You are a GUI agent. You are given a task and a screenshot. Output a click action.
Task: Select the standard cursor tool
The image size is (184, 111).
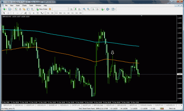4,13
